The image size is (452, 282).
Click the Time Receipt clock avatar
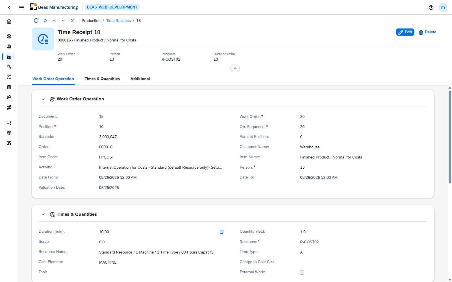click(43, 39)
